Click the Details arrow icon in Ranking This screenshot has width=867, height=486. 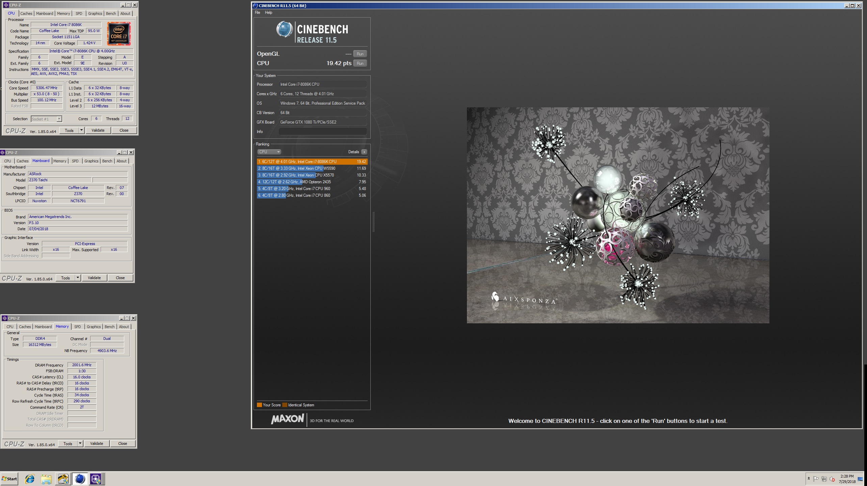364,152
